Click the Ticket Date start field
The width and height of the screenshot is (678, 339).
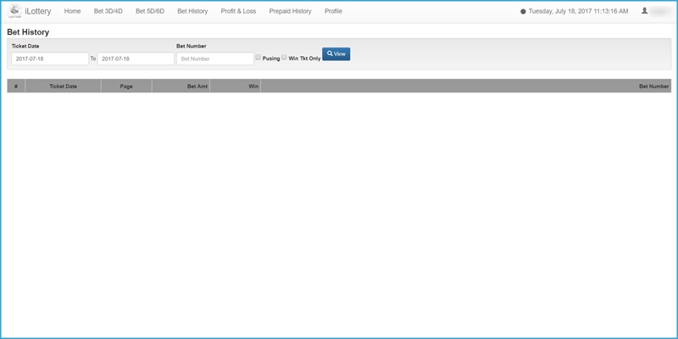[x=49, y=58]
